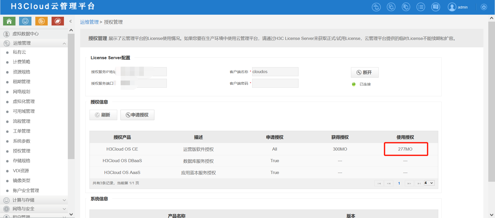Open the red coins icon tile
The image size is (495, 218).
pos(58,21)
